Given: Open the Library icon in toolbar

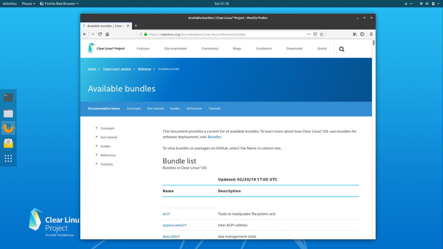Looking at the screenshot, I should tap(355, 34).
